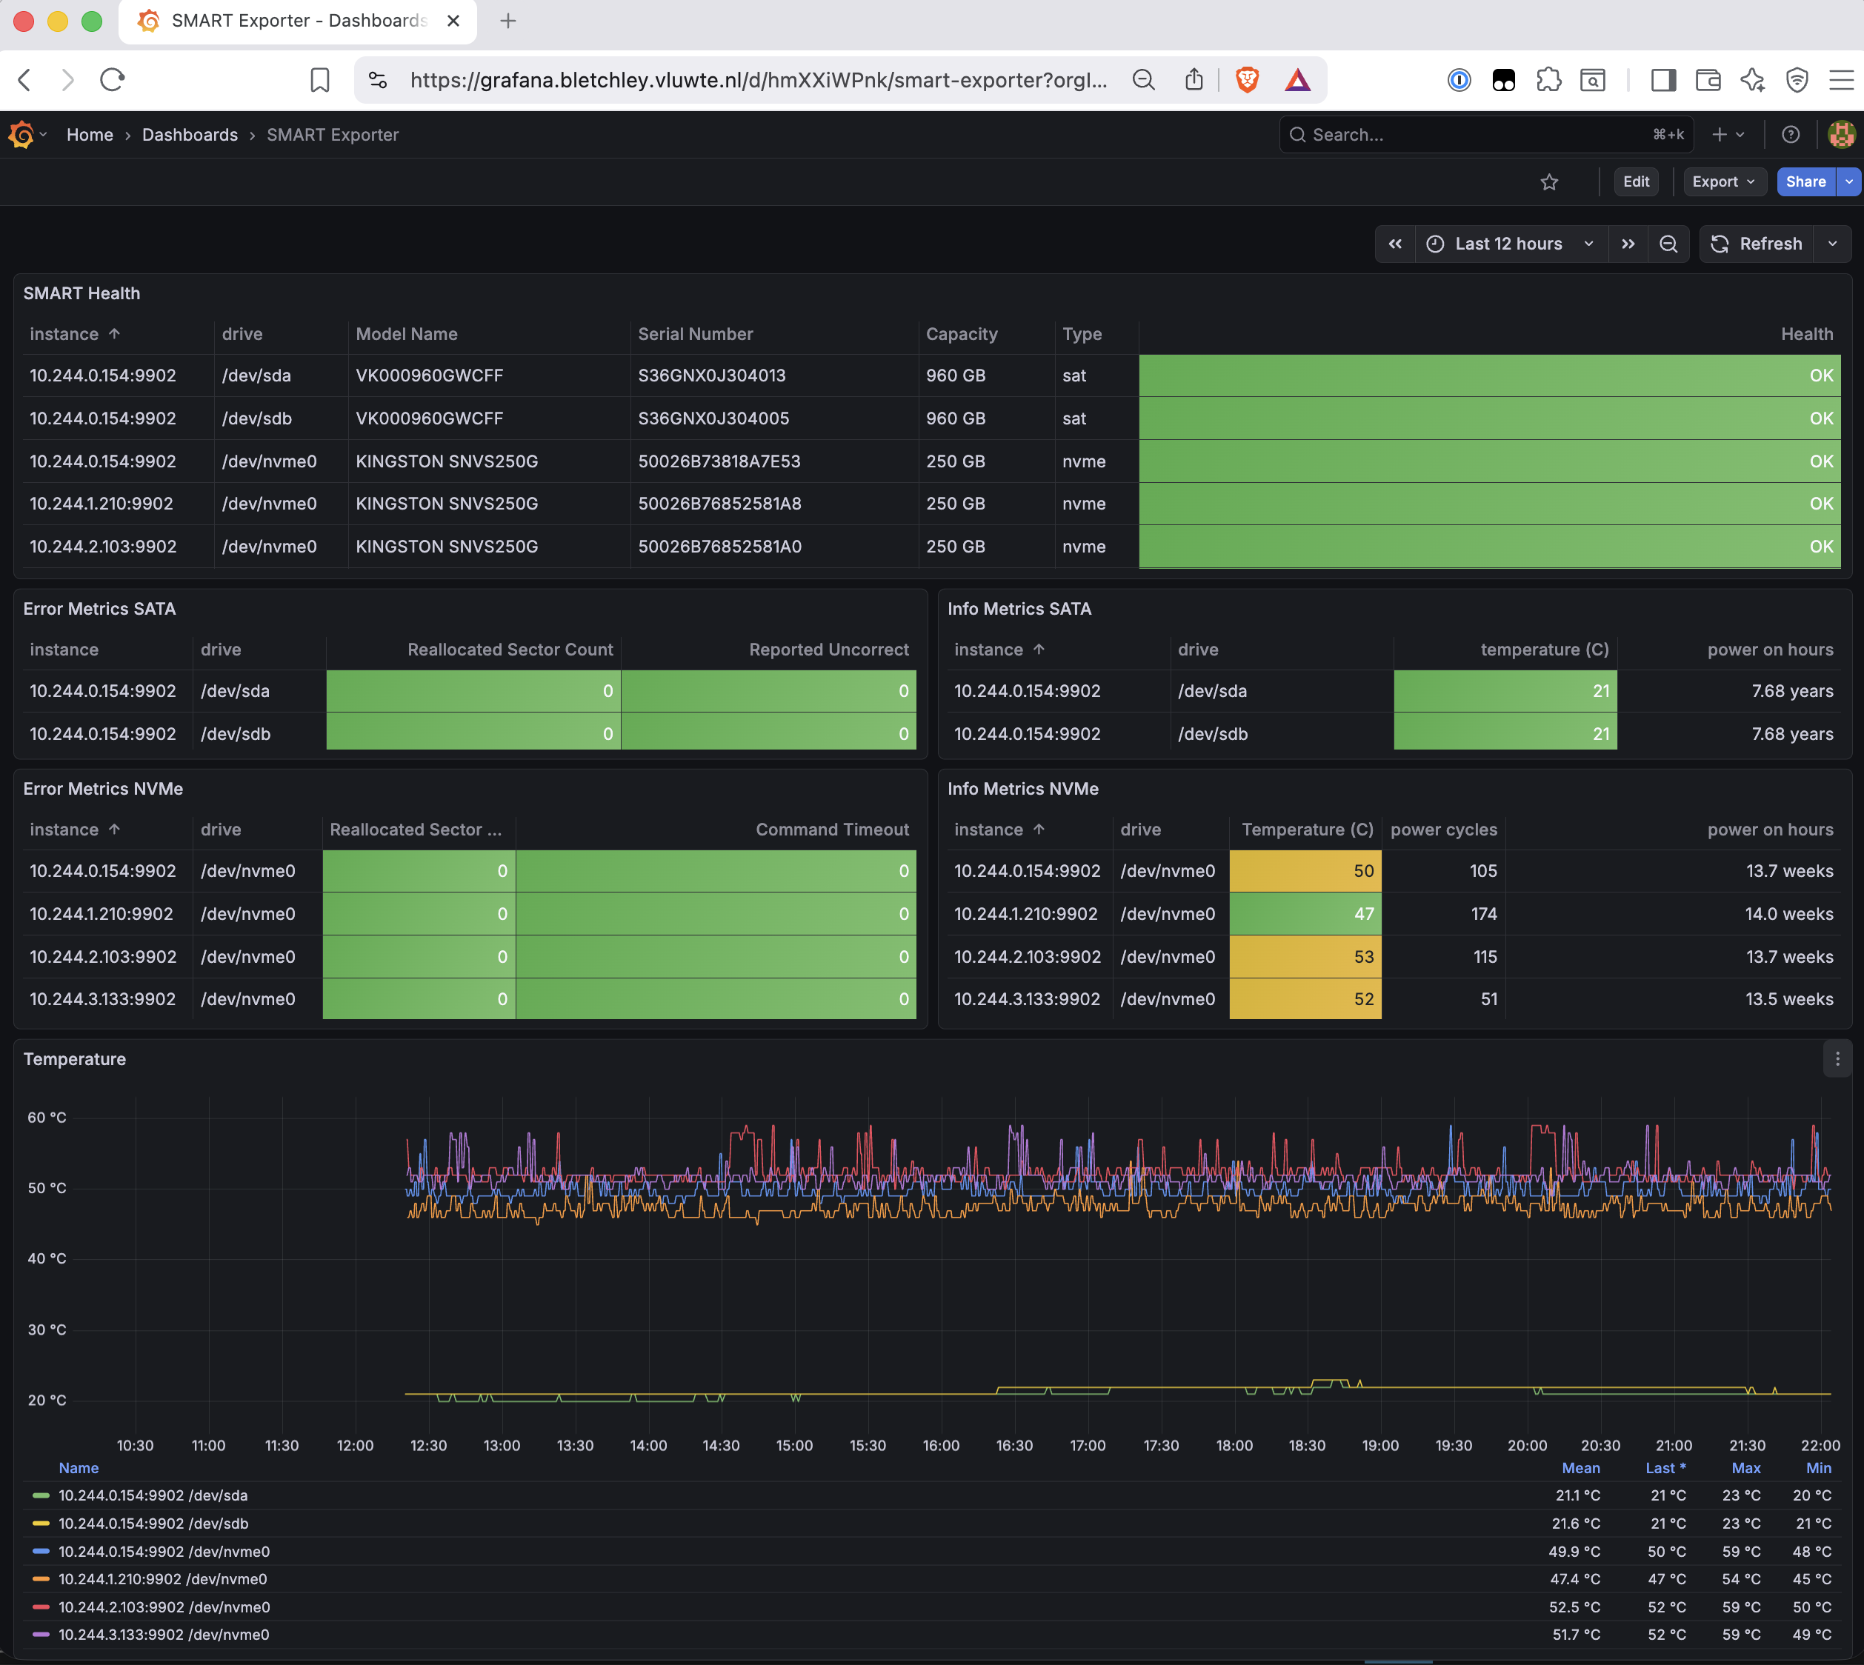Go to Home breadcrumb
The height and width of the screenshot is (1665, 1864).
(x=90, y=135)
